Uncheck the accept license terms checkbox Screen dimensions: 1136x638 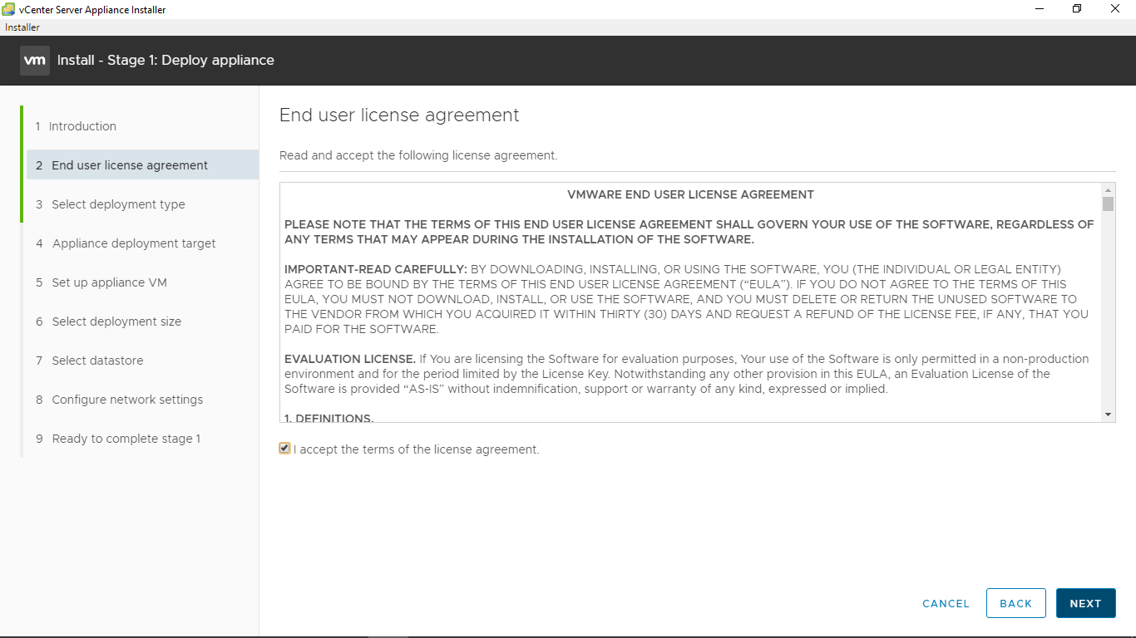click(x=285, y=449)
